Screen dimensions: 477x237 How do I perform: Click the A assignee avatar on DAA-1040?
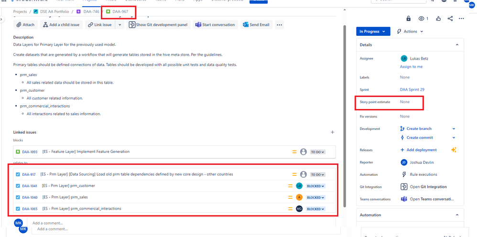pos(299,197)
